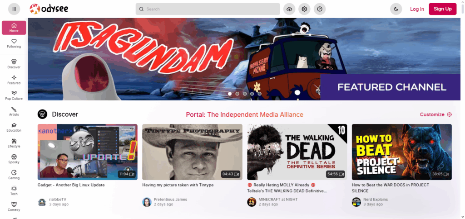Screen dimensions: 465x219
Task: Select the Spooky category icon
Action: (14, 159)
